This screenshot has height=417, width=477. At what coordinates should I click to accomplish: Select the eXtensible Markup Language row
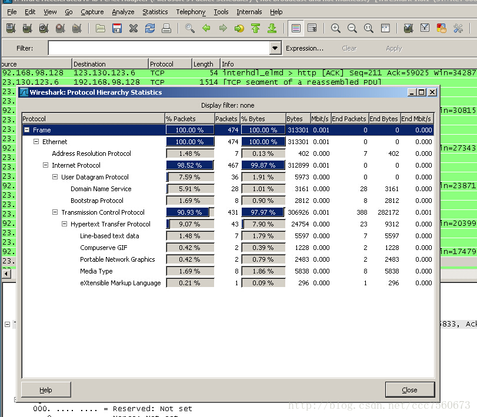tap(228, 283)
